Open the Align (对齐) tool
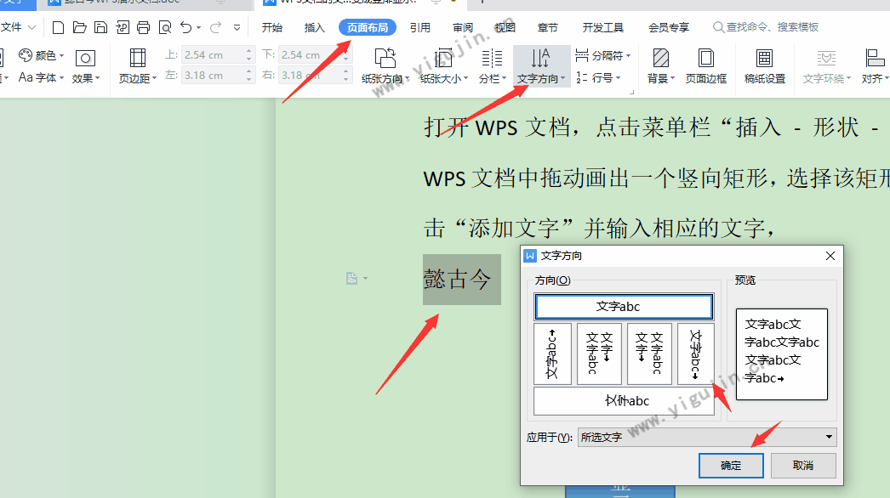 click(875, 66)
